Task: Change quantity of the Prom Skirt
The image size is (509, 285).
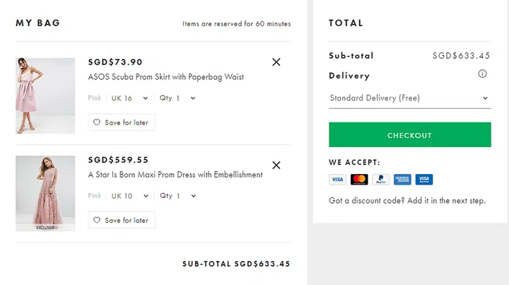Action: tap(177, 98)
